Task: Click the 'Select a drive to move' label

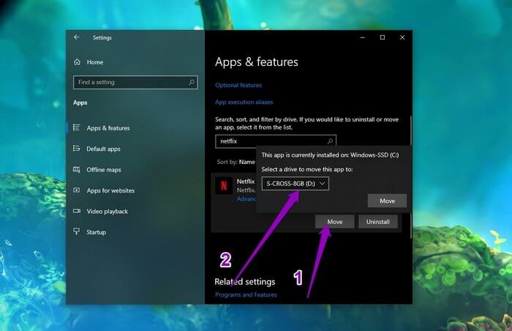Action: (307, 169)
